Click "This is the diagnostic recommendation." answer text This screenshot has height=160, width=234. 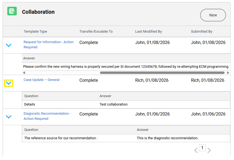[x=167, y=138]
